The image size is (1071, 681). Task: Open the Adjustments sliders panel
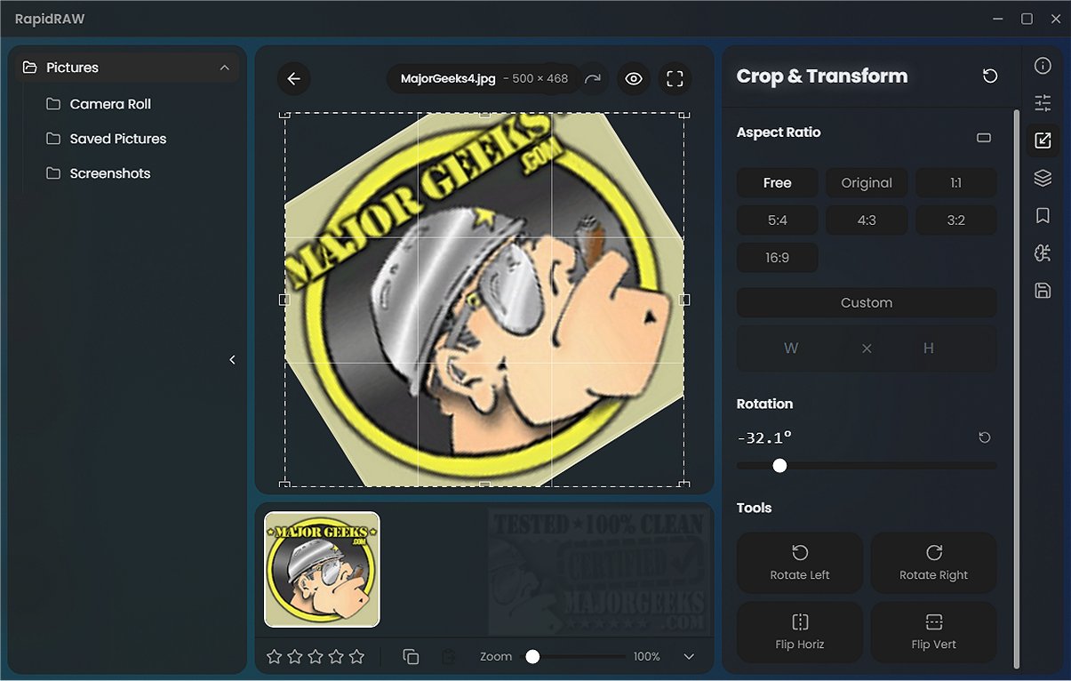click(x=1043, y=103)
